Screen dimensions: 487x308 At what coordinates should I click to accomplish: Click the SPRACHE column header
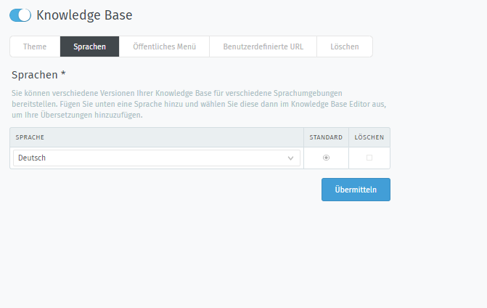coord(30,137)
